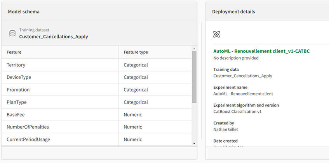
Task: Click Customer_Cancellations_Apply under Training data
Action: coord(243,76)
